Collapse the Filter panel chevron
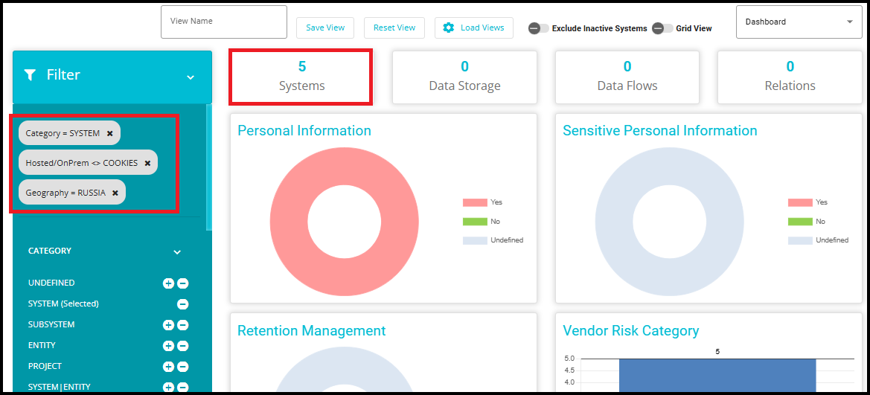Viewport: 870px width, 395px height. pos(191,77)
